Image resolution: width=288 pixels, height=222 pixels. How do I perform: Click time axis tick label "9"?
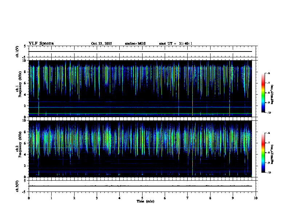click(233, 198)
